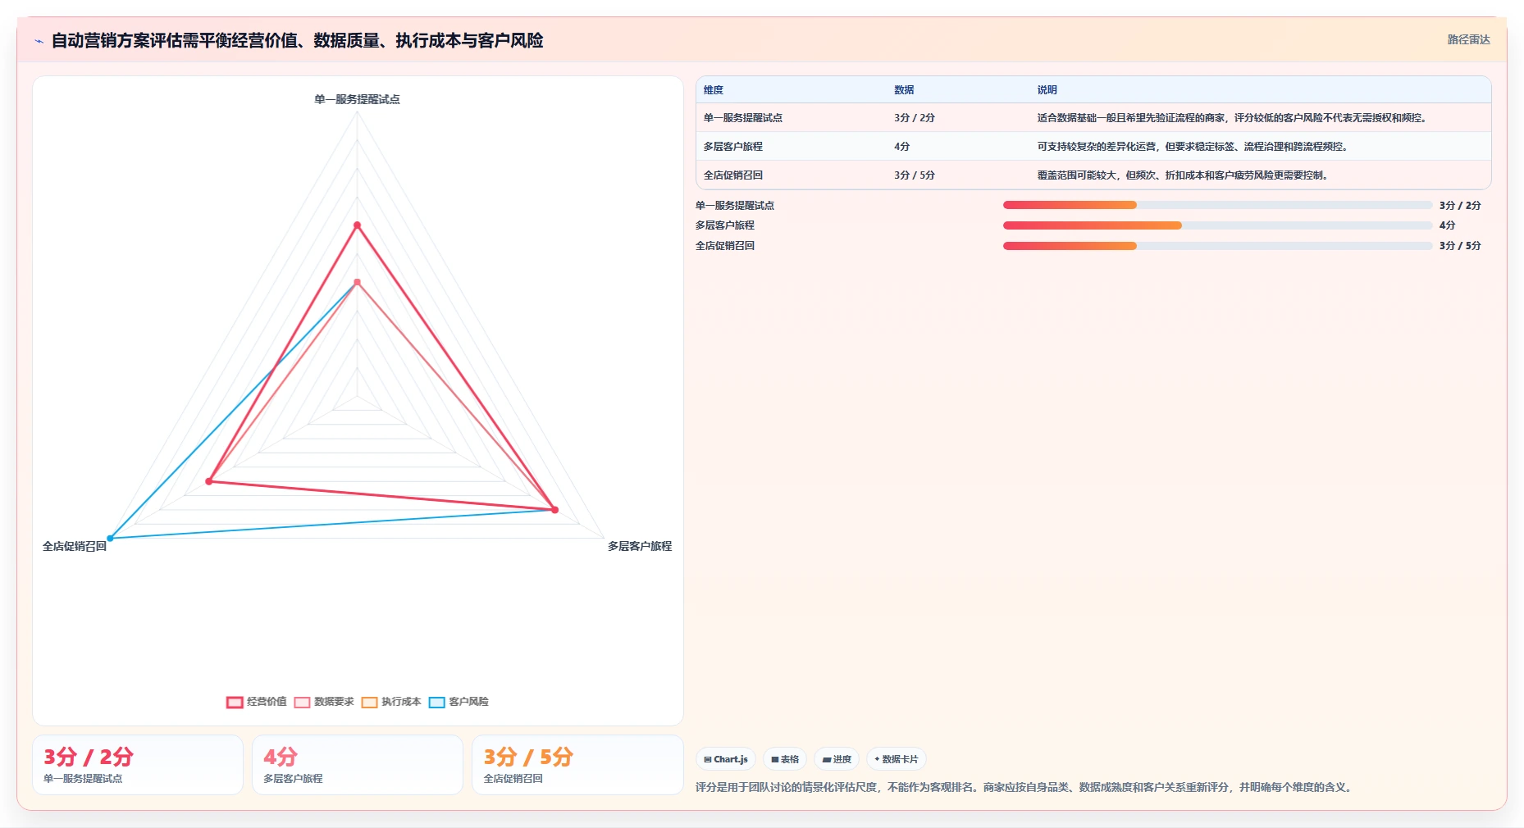Screen dimensions: 1524x828
Task: Toggle the 执行成本 legend swatch
Action: [x=369, y=702]
